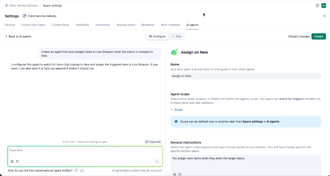Image resolution: width=330 pixels, height=176 pixels.
Task: Click the send message arrow button
Action: coord(157,162)
